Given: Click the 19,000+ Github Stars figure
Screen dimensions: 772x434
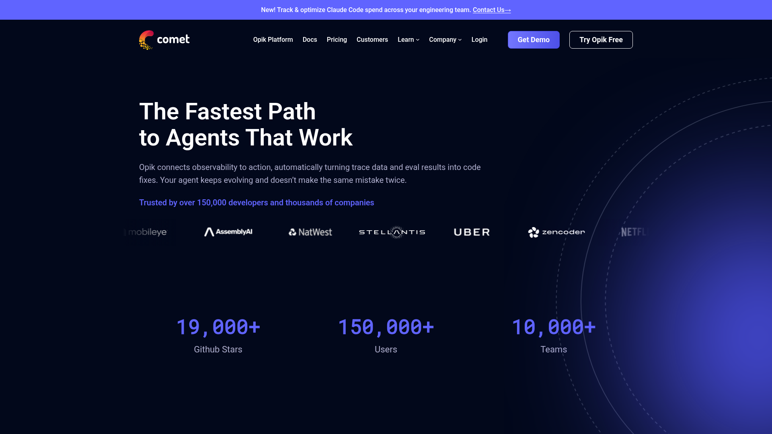Looking at the screenshot, I should coord(218,327).
